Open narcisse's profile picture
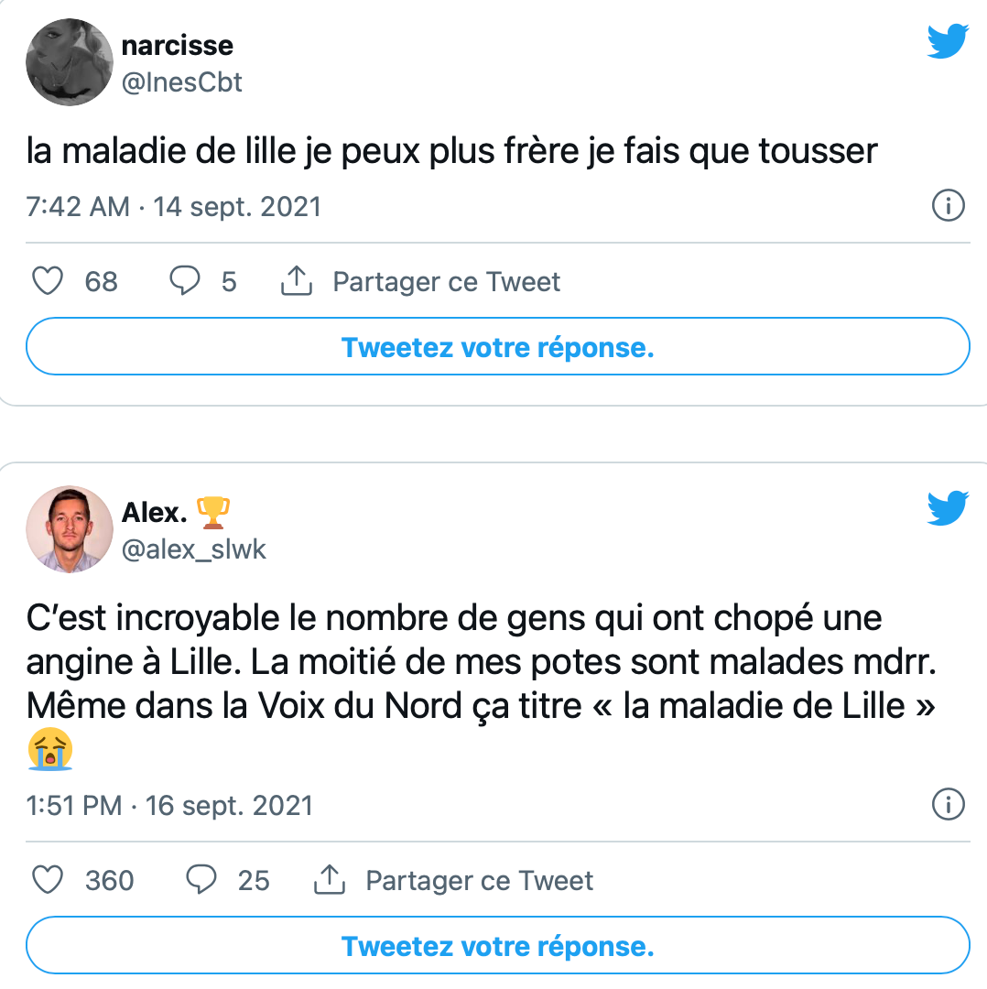 tap(70, 62)
